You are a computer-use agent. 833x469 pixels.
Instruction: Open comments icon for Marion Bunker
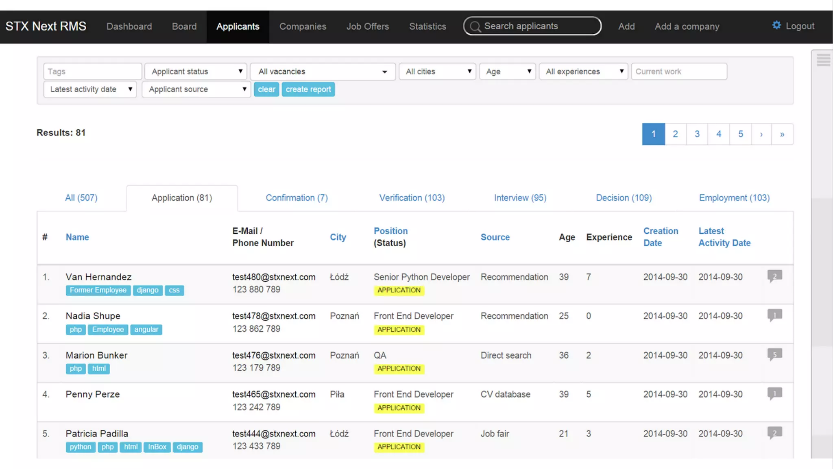pos(774,355)
